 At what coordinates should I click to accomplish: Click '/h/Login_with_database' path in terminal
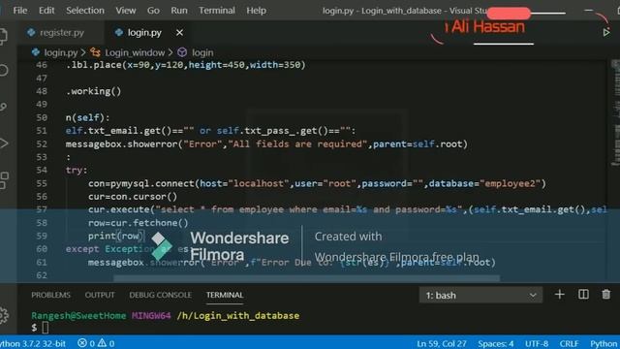pyautogui.click(x=238, y=316)
